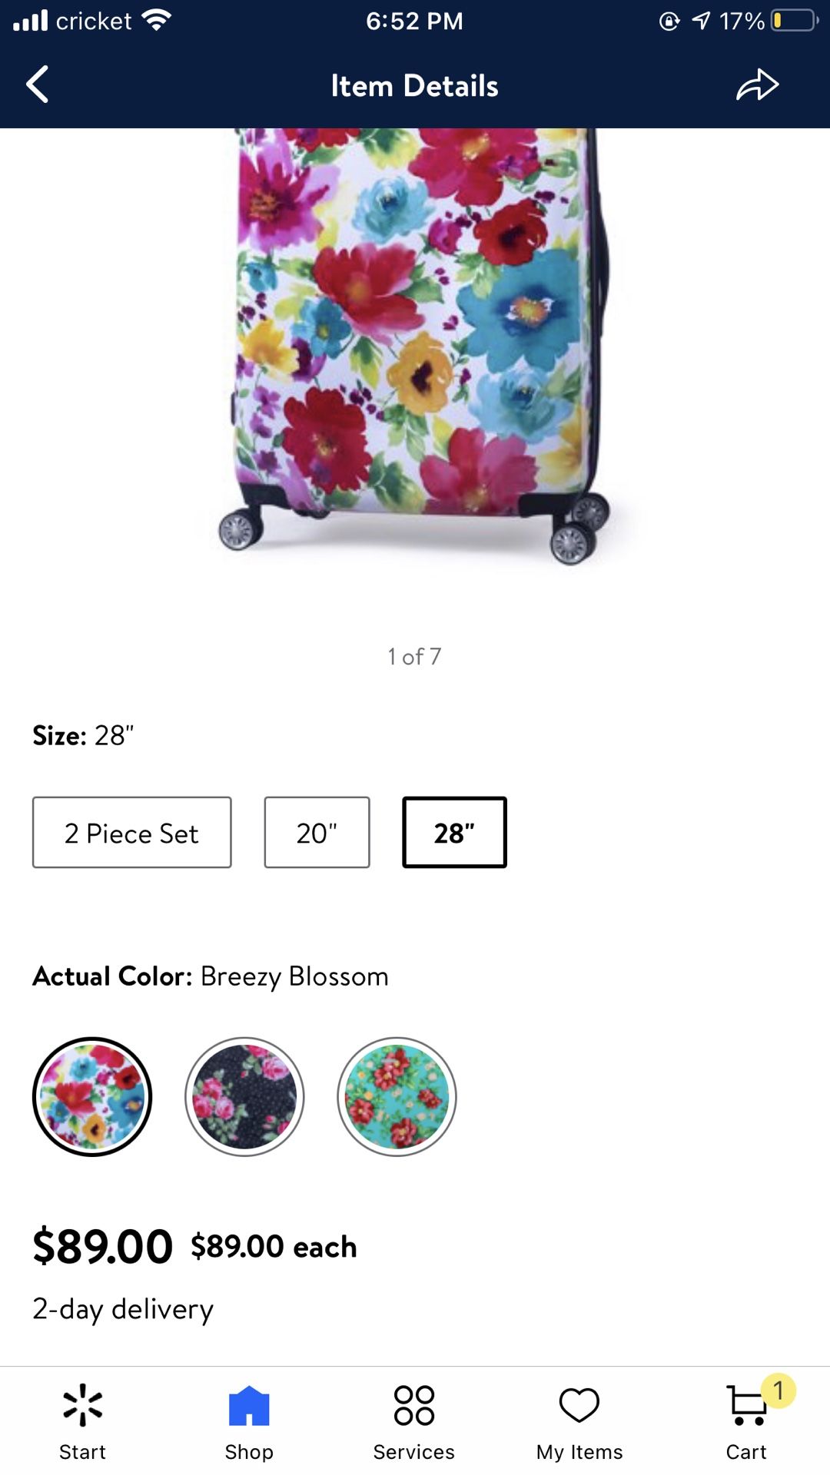This screenshot has width=830, height=1475.
Task: Tap the back arrow icon
Action: [38, 85]
